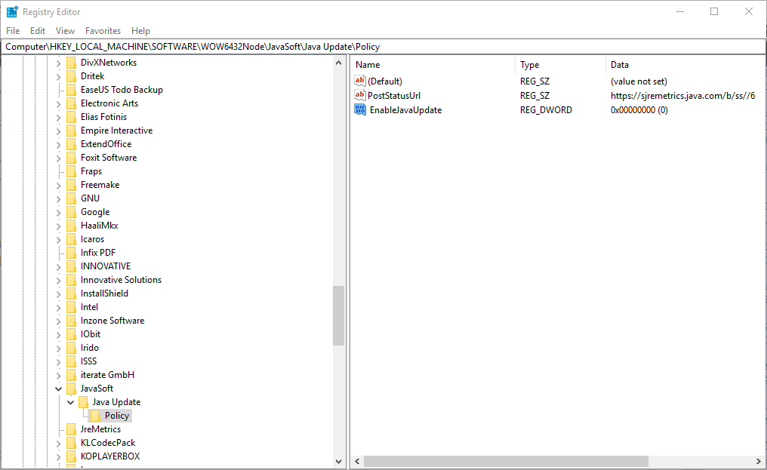Click the Registry Editor app icon in title bar
767x470 pixels.
click(12, 12)
